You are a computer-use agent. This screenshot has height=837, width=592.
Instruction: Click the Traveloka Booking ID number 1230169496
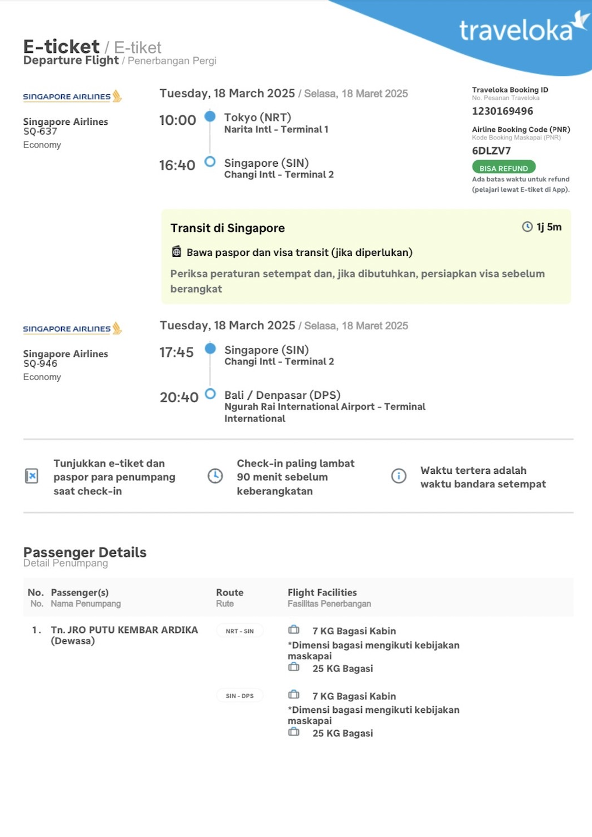click(502, 111)
